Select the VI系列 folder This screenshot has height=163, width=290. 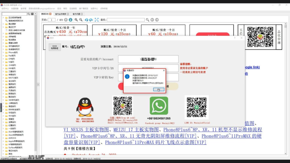[x=11, y=62]
